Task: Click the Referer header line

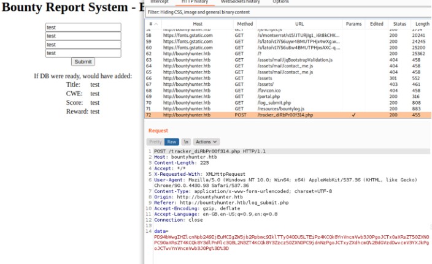Action: [x=222, y=203]
